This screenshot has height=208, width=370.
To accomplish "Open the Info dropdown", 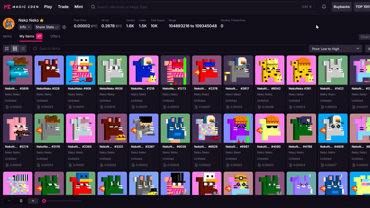I will point(25,27).
